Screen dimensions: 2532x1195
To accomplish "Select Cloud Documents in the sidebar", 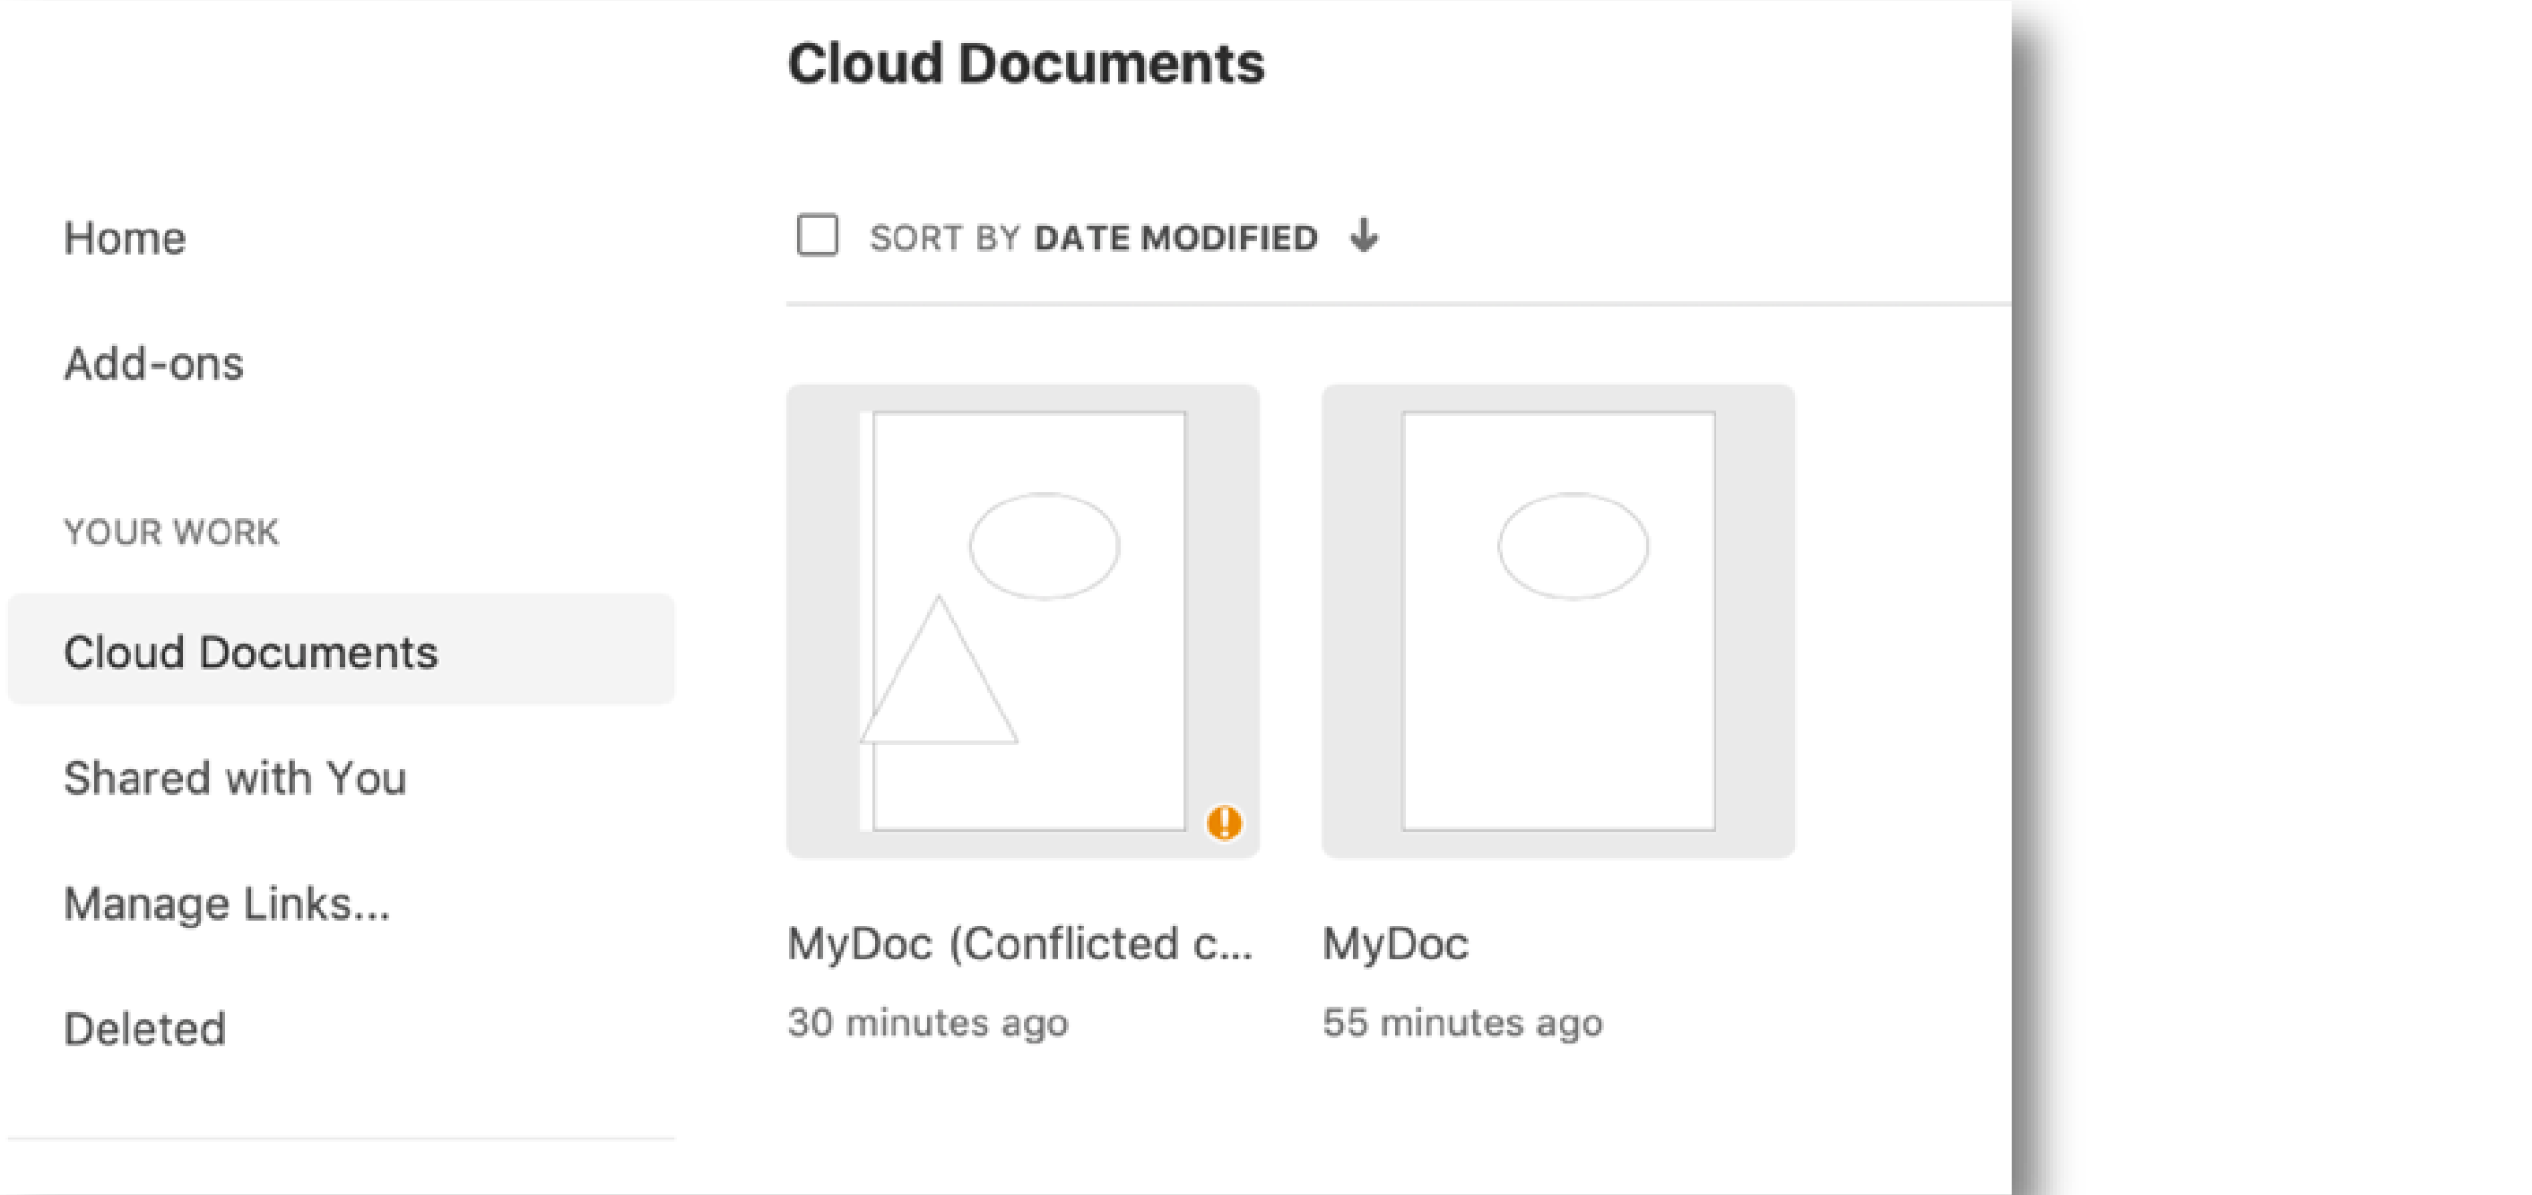I will (252, 652).
